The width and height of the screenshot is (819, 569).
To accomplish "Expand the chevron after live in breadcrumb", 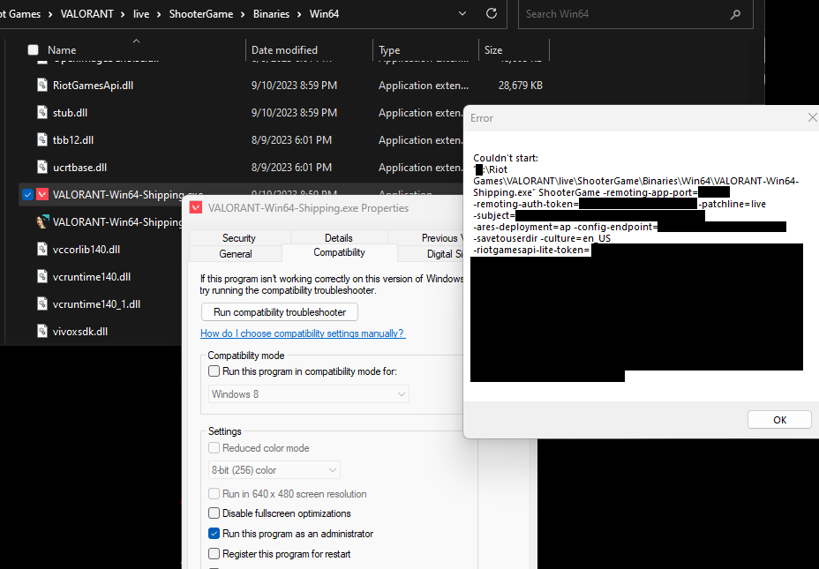I will [x=159, y=14].
